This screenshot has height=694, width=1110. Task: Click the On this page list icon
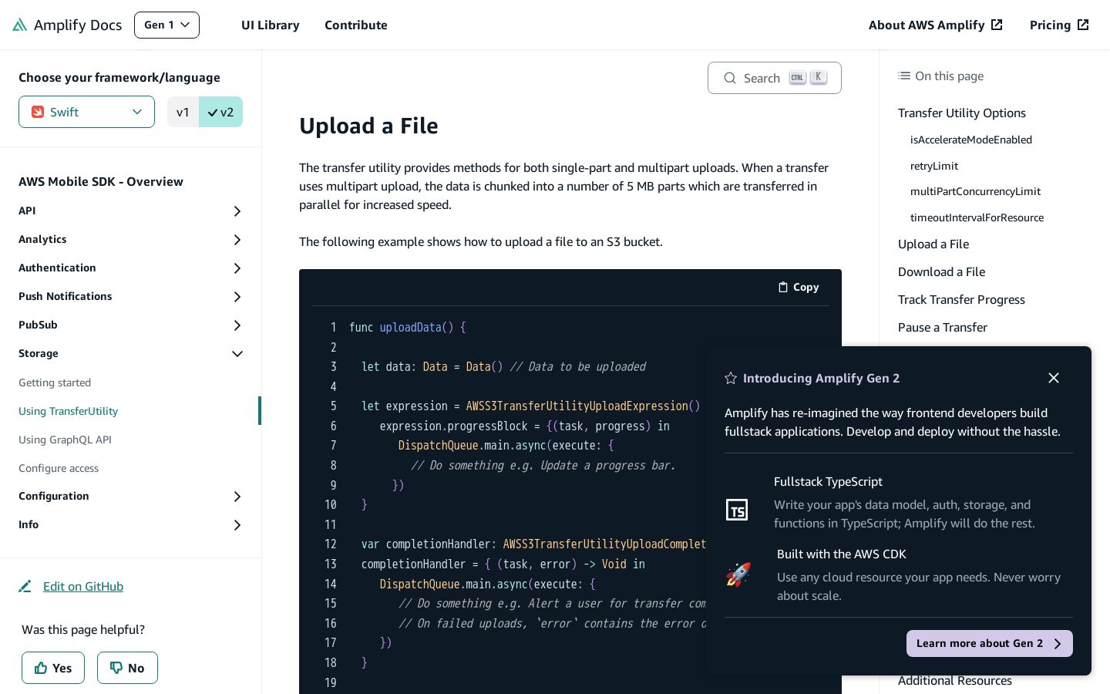[x=904, y=76]
